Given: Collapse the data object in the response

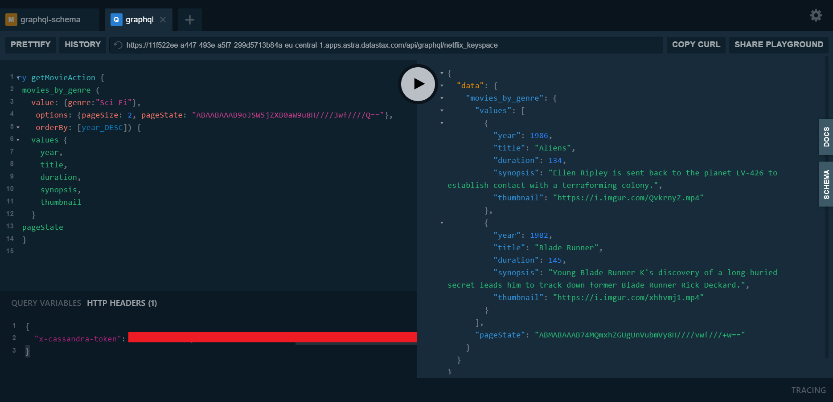Looking at the screenshot, I should coord(442,85).
